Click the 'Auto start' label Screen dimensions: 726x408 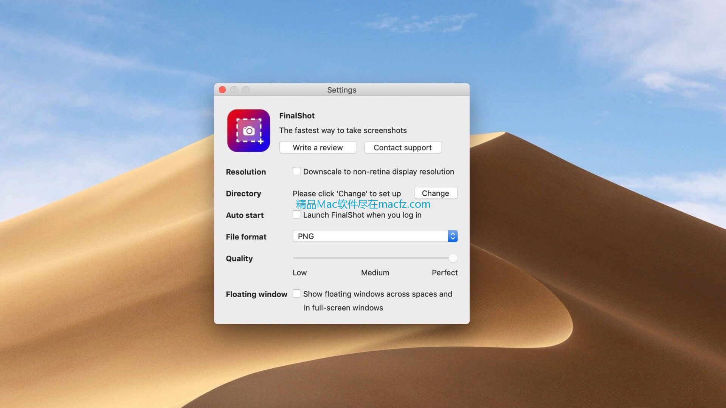245,215
